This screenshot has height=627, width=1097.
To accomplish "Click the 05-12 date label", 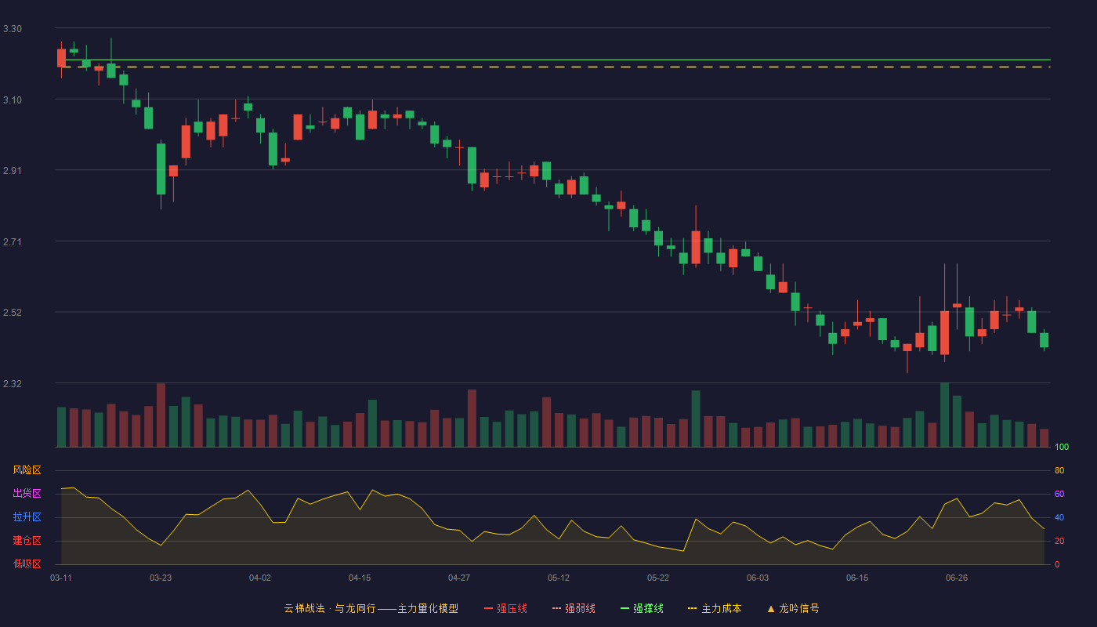I will pos(559,578).
